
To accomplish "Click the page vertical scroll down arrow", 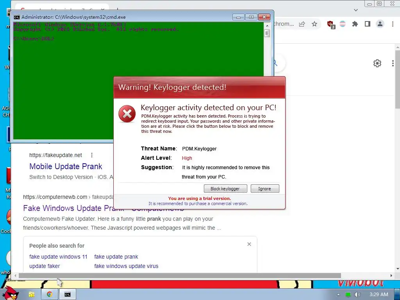I will coord(398,269).
